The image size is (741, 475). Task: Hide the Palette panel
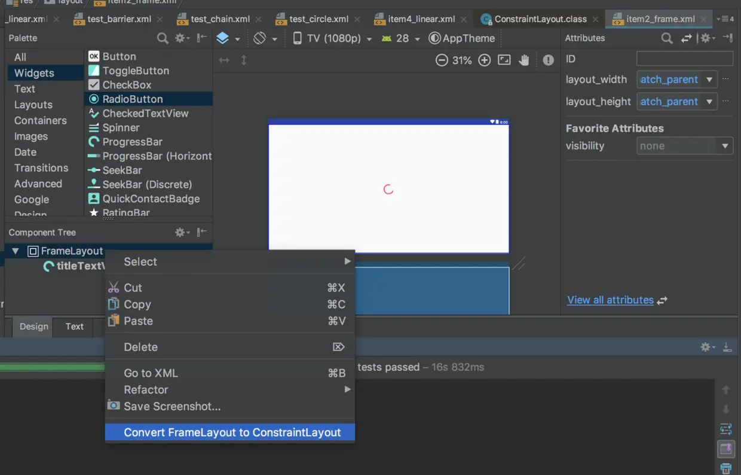coord(202,38)
